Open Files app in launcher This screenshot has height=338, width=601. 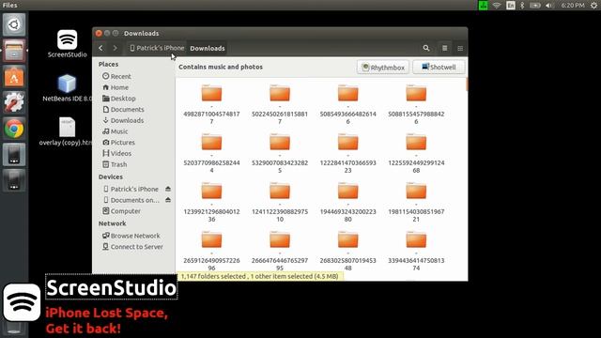[x=14, y=51]
